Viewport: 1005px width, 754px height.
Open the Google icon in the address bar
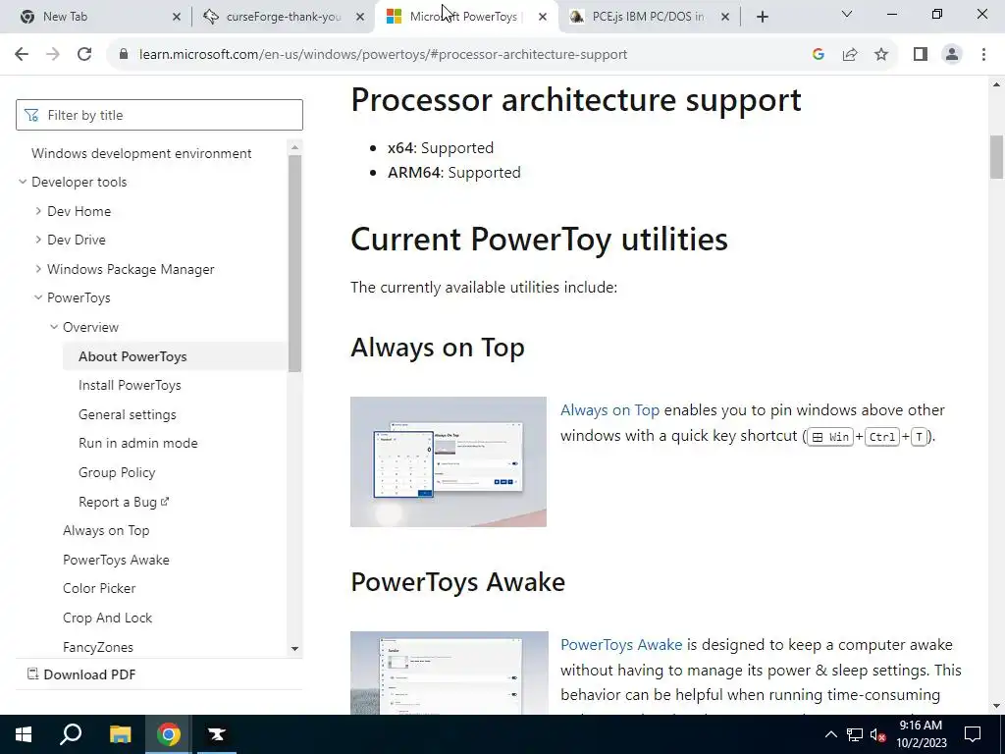tap(818, 55)
